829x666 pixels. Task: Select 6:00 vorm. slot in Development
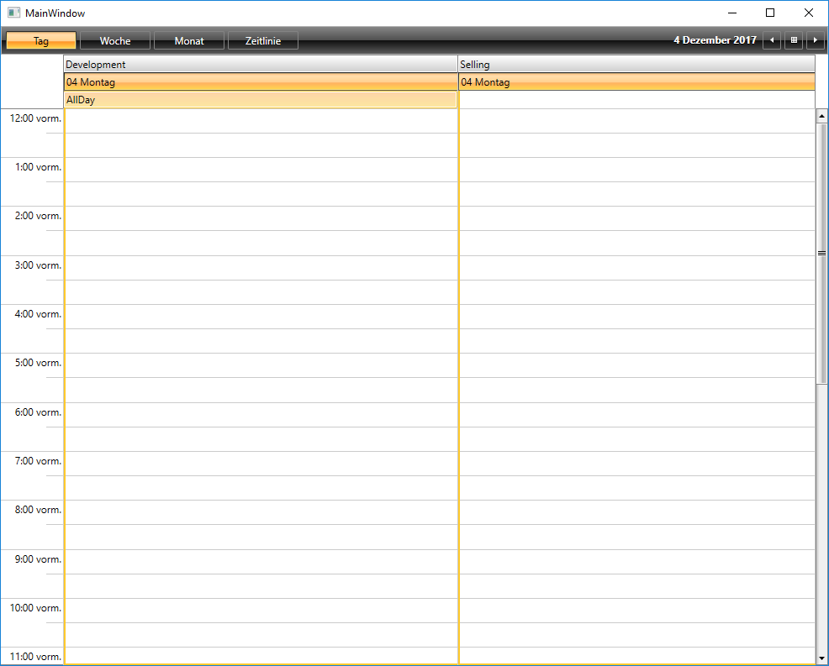click(x=261, y=415)
